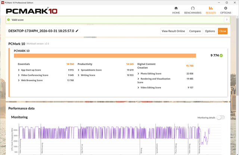Click the orange Close button
Viewport: 239px width, 155px height.
tap(223, 31)
